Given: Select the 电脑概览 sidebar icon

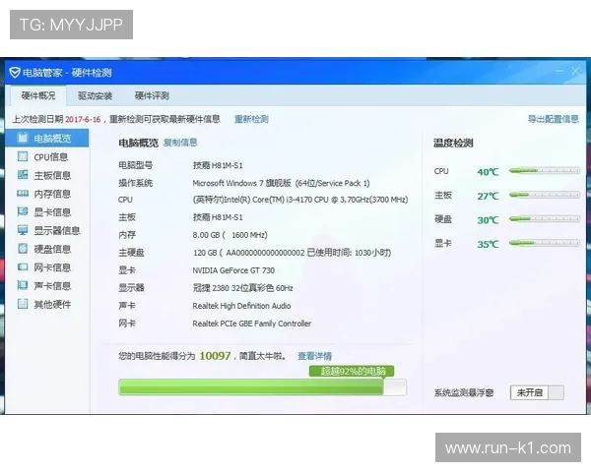Looking at the screenshot, I should (23, 138).
